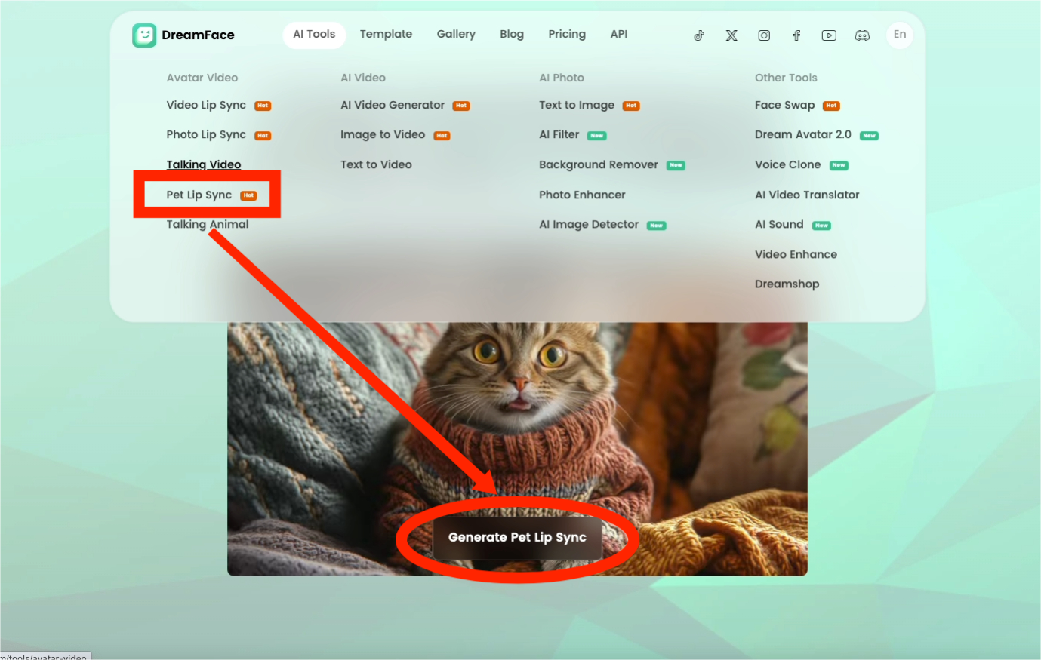Viewport: 1041px width, 660px height.
Task: Open the YouTube icon
Action: pos(829,35)
